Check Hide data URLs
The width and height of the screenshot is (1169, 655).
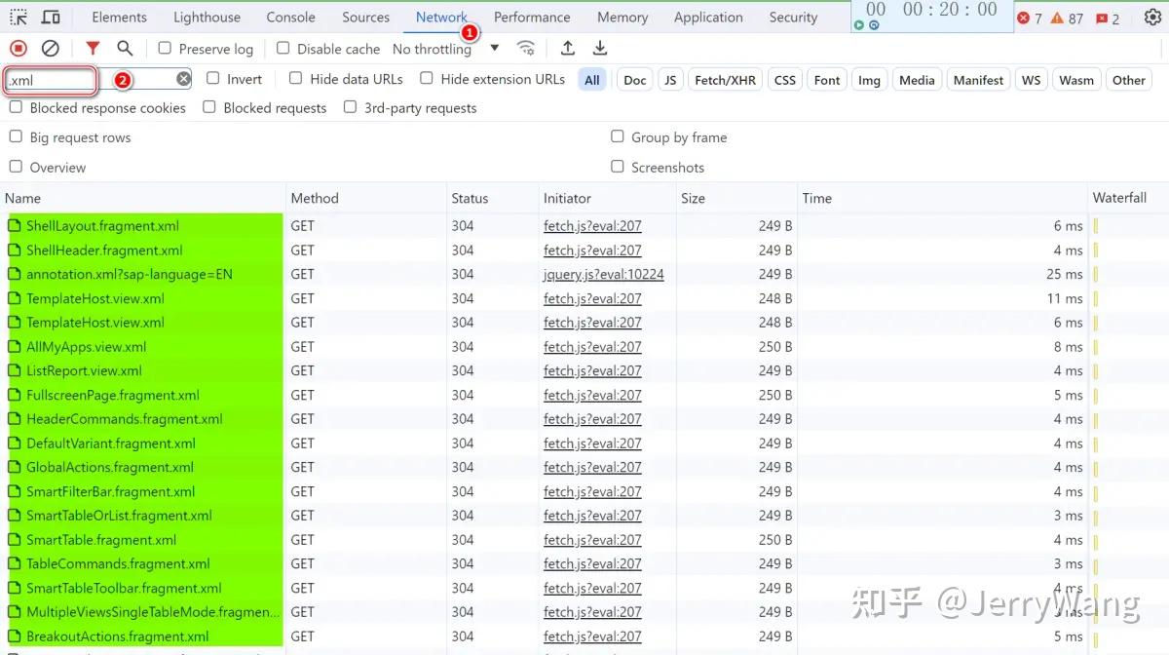click(294, 79)
